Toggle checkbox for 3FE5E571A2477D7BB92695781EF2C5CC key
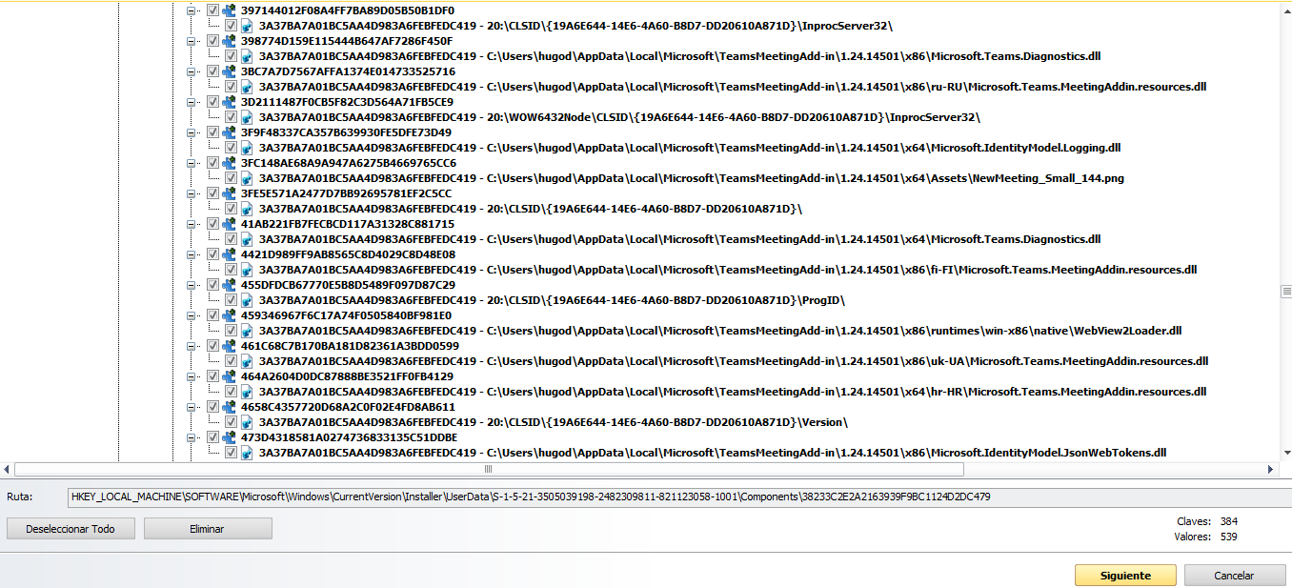This screenshot has width=1292, height=588. tap(212, 193)
